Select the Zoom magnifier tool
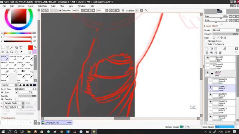This screenshot has width=239, height=134. pos(7,52)
